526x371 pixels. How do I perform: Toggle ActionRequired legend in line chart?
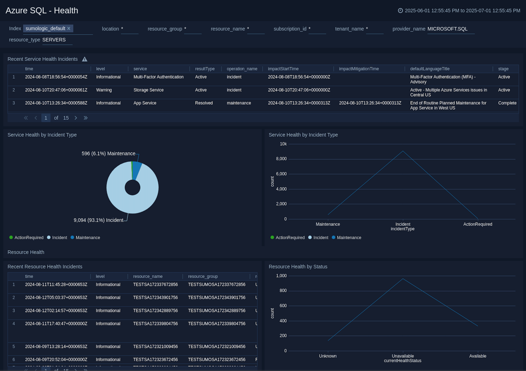tap(288, 238)
